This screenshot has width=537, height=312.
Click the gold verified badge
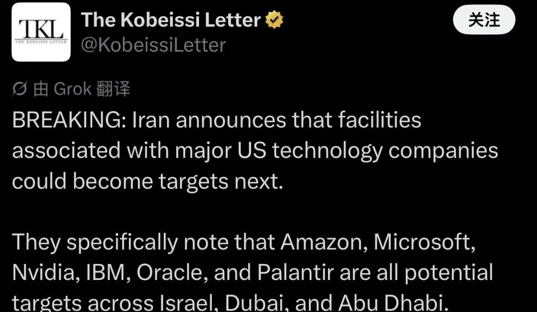point(274,21)
